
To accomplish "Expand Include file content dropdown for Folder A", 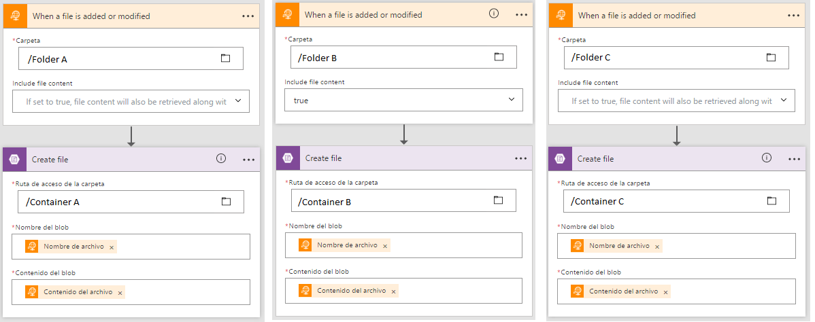I will click(238, 101).
